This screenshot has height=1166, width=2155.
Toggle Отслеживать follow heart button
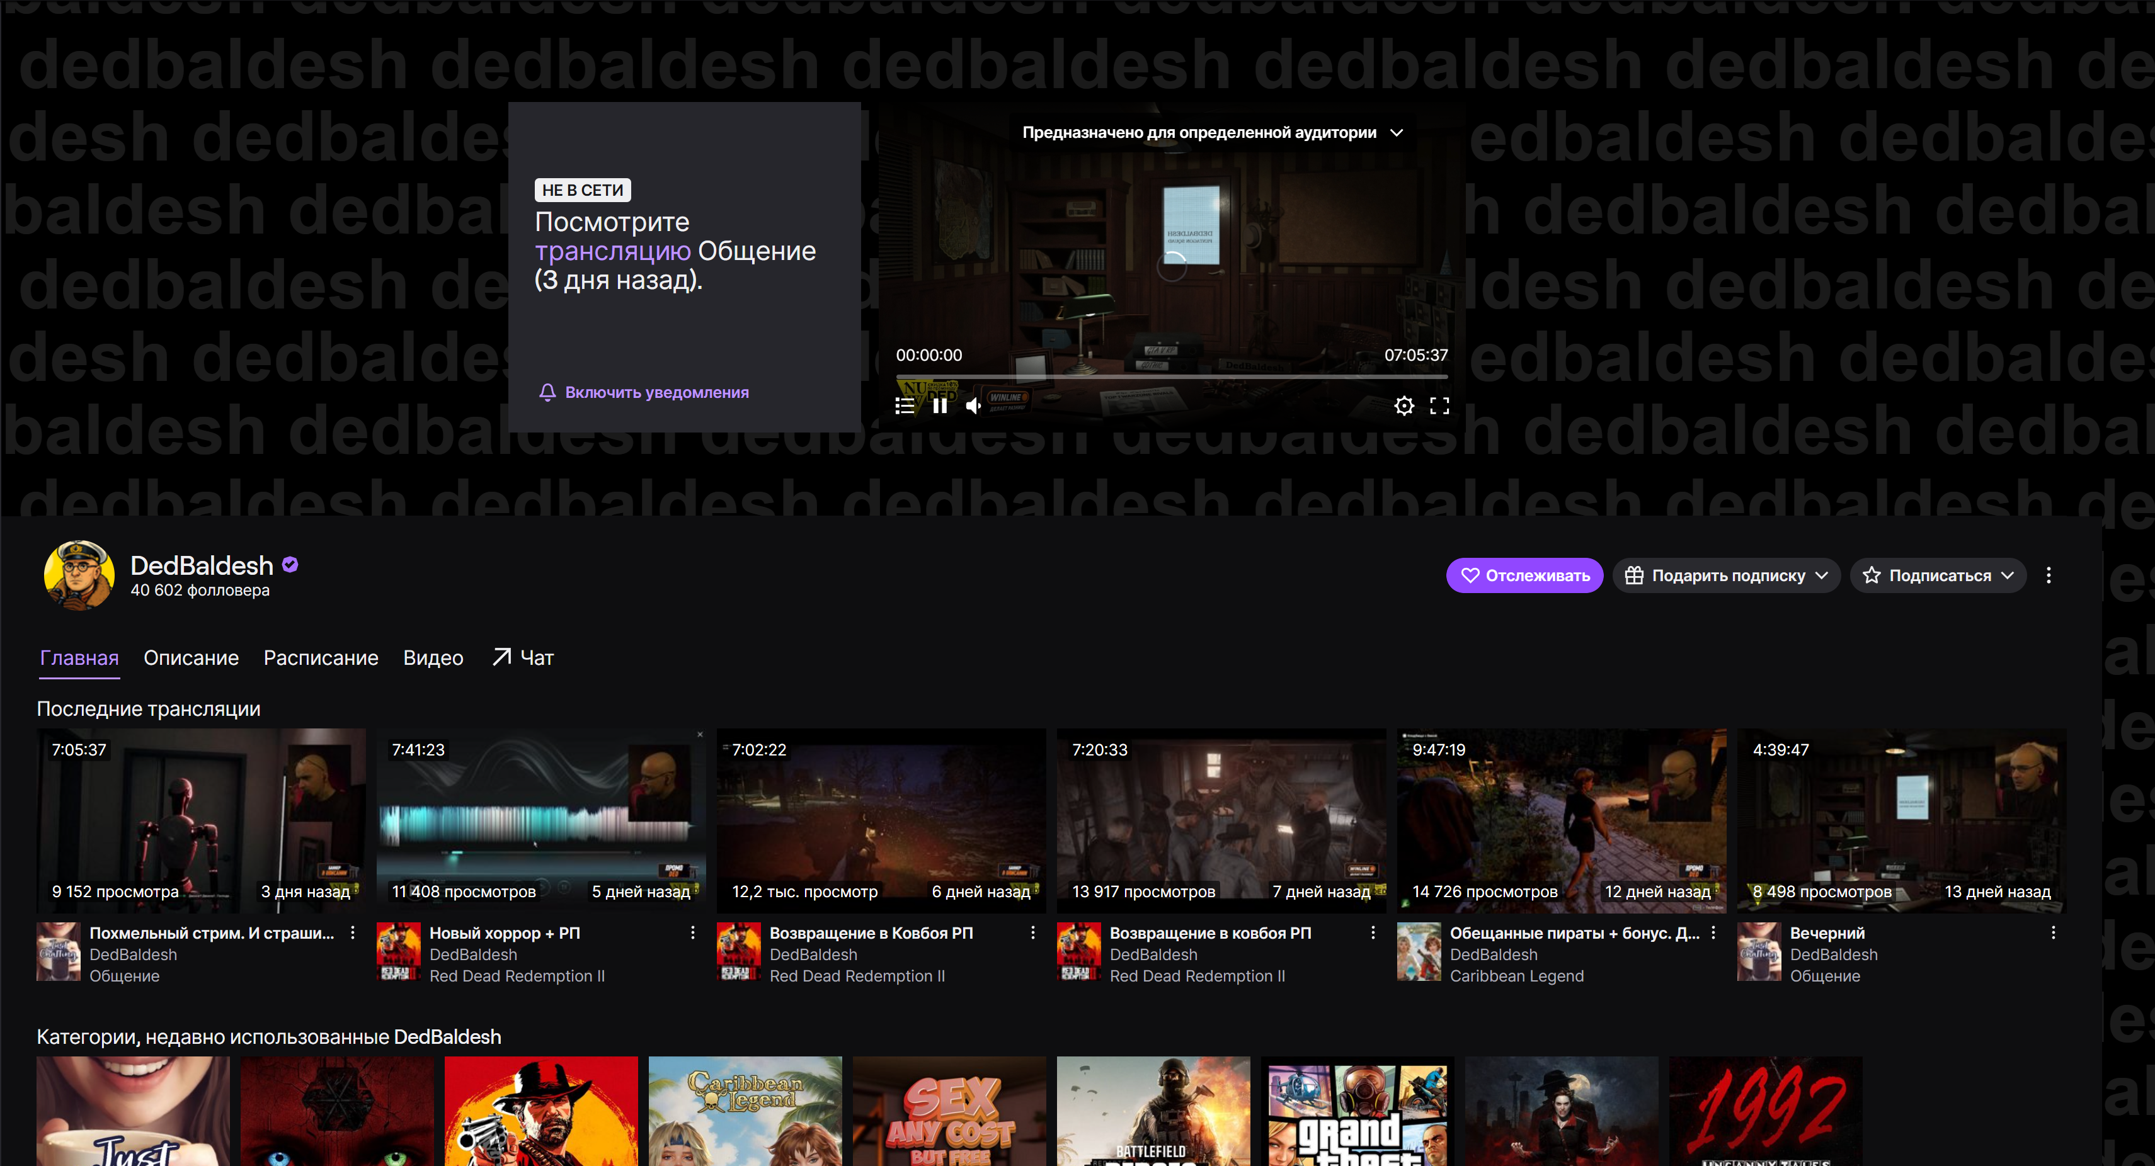(1524, 575)
